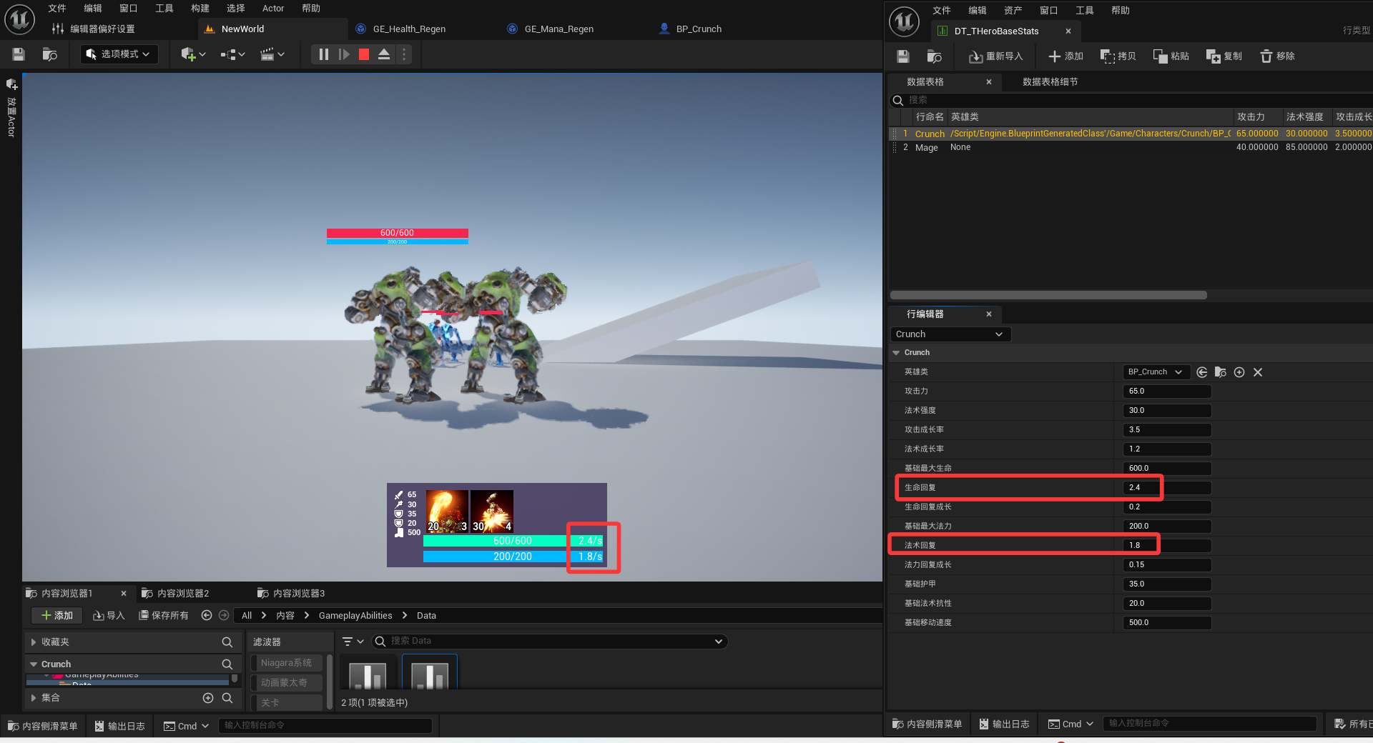Clear the hero class reference X icon

point(1258,372)
